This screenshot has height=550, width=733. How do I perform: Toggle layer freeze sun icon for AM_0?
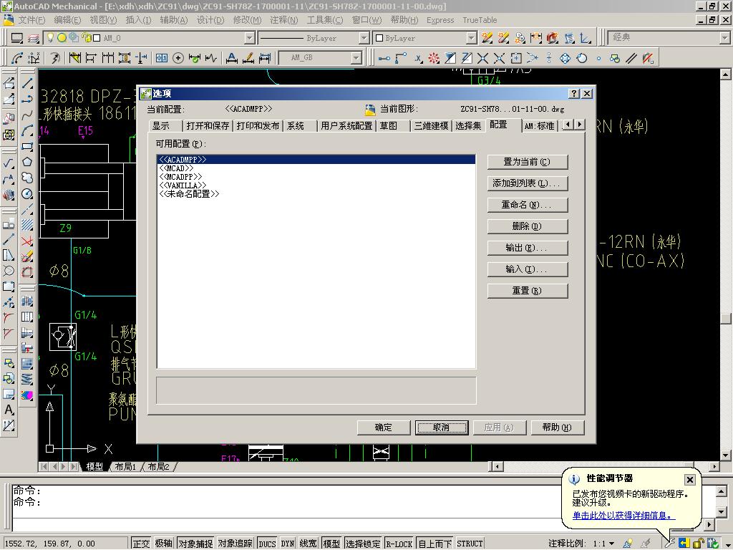coord(62,37)
